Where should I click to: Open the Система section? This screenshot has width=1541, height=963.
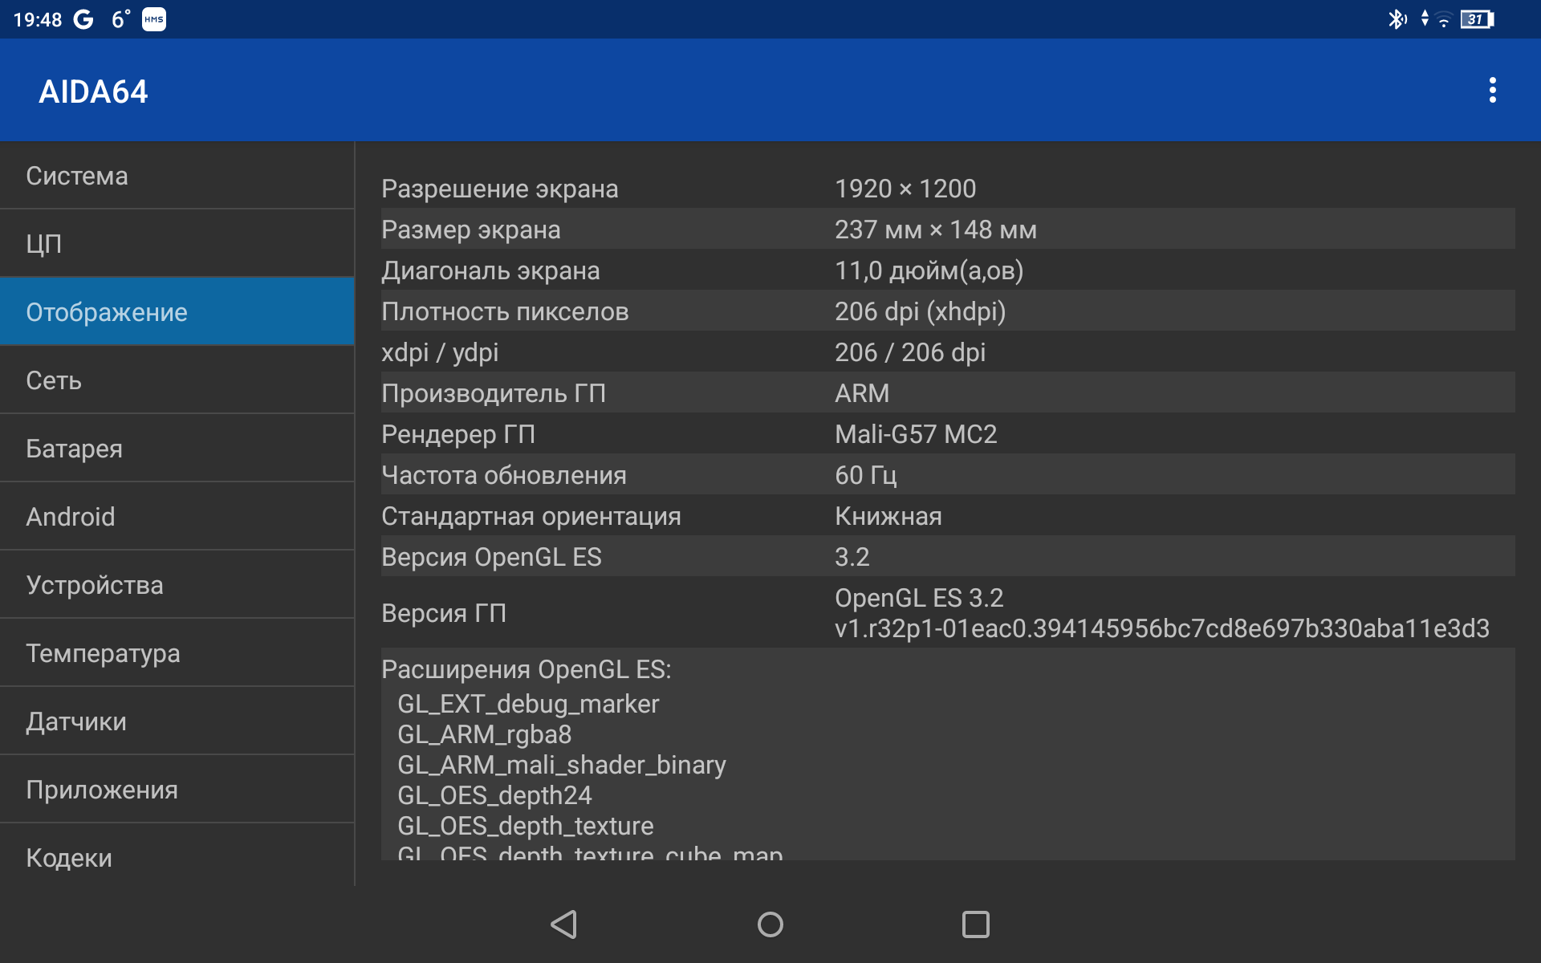(177, 176)
